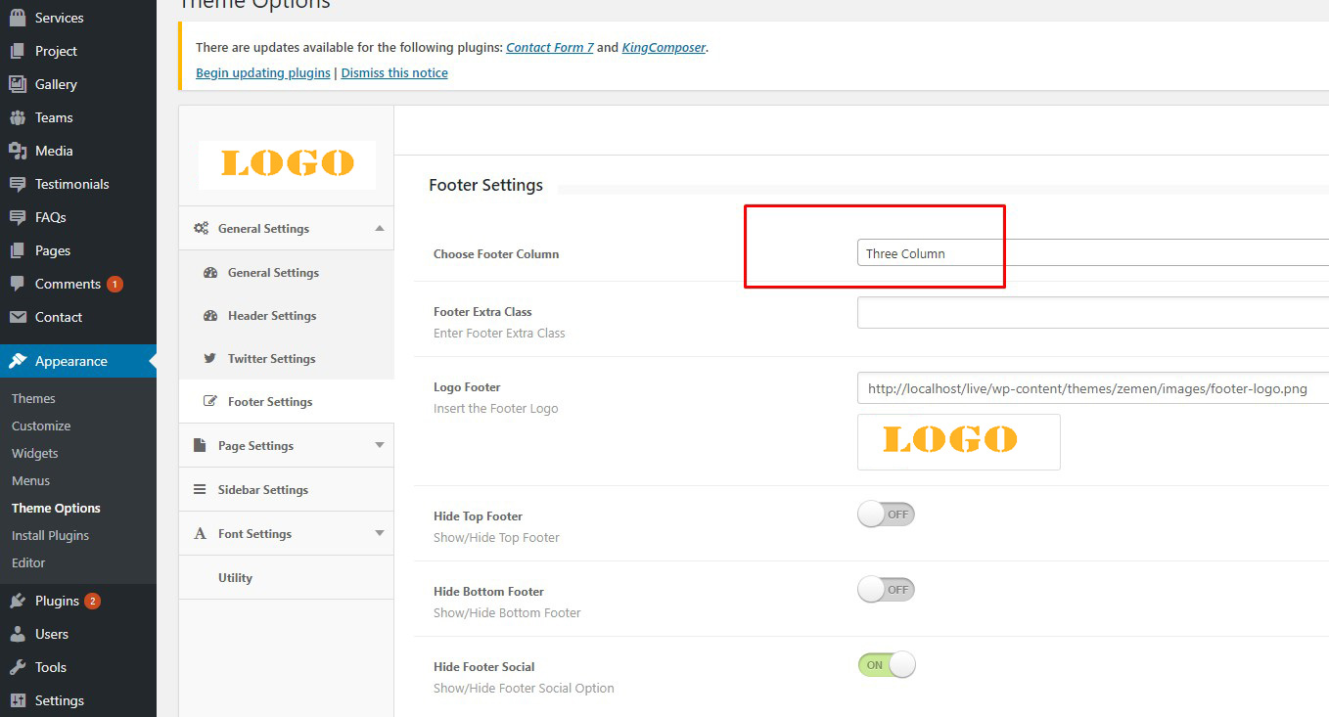Toggle the Hide Bottom Footer switch
This screenshot has width=1329, height=717.
(x=886, y=590)
